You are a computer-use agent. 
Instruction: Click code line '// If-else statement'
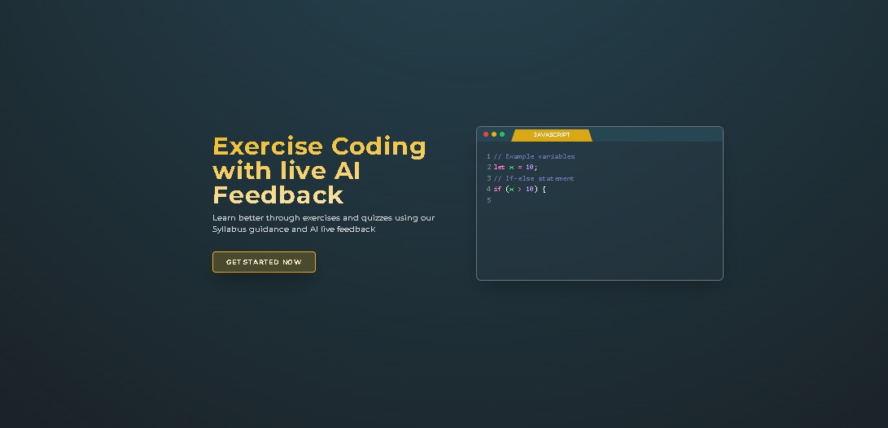pos(533,178)
